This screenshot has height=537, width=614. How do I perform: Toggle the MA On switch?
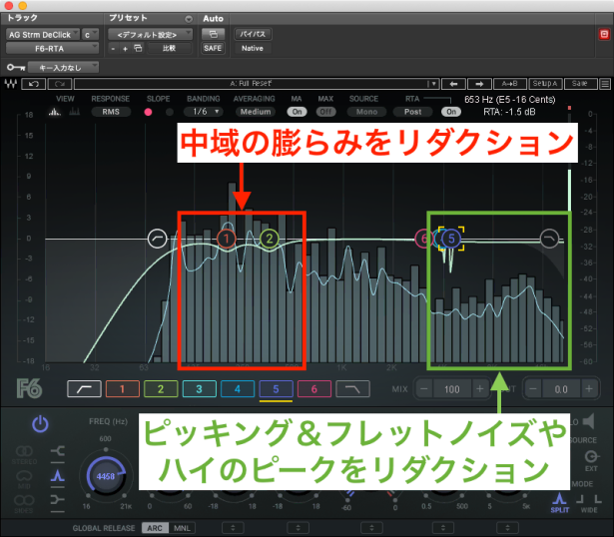click(x=297, y=112)
